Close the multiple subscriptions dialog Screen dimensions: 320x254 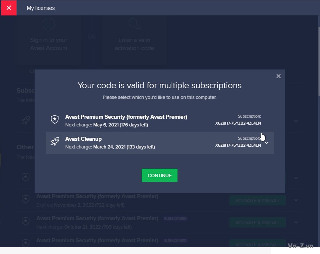(x=278, y=76)
